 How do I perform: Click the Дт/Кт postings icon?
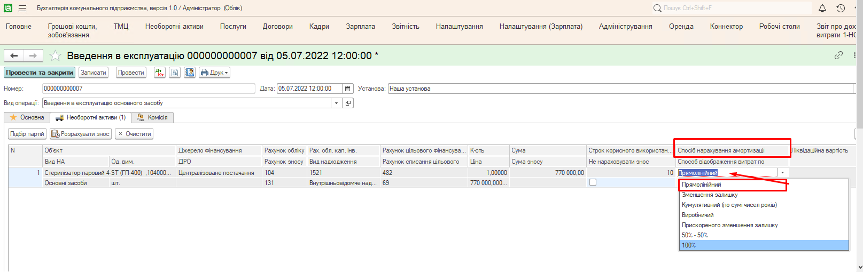click(x=160, y=73)
